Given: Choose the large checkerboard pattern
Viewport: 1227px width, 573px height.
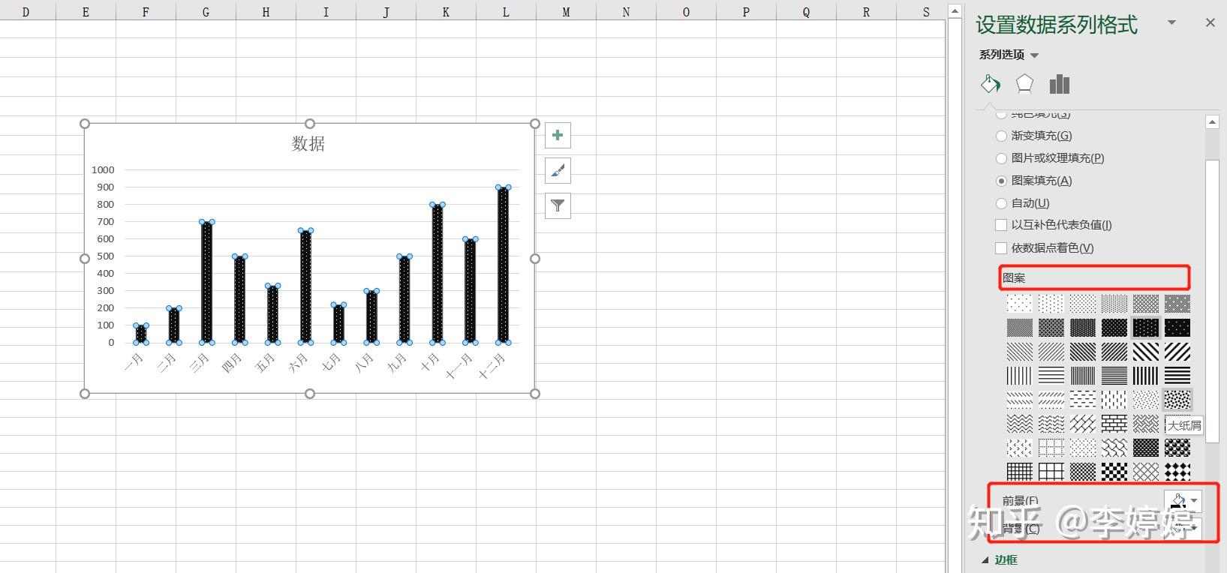Looking at the screenshot, I should click(x=1114, y=472).
